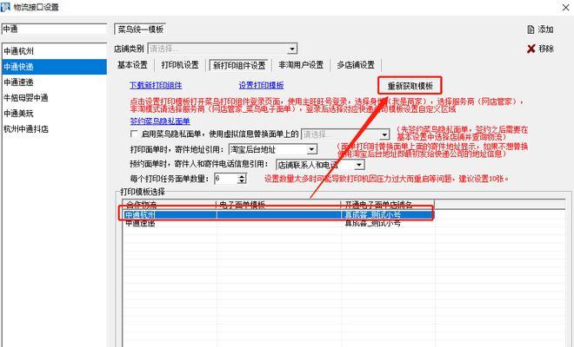The width and height of the screenshot is (574, 347).
Task: Select 中通速递 in the left list
Action: coord(54,82)
